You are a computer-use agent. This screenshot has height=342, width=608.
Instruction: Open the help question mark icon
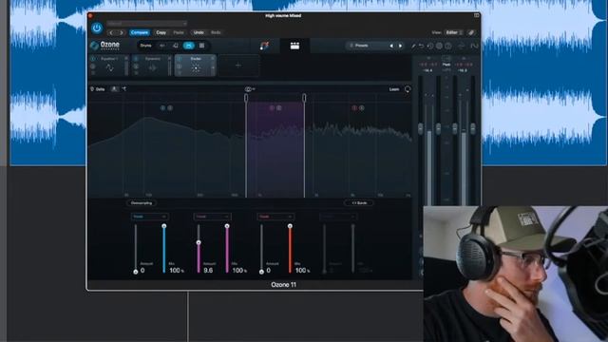pos(447,47)
